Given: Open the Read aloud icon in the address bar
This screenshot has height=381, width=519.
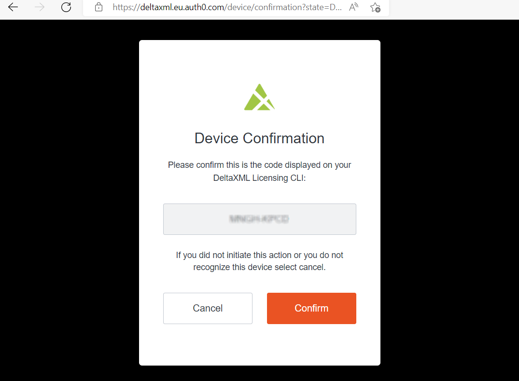Looking at the screenshot, I should [353, 7].
